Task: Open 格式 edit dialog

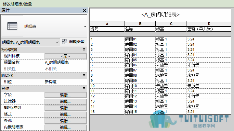Action: coord(65,115)
